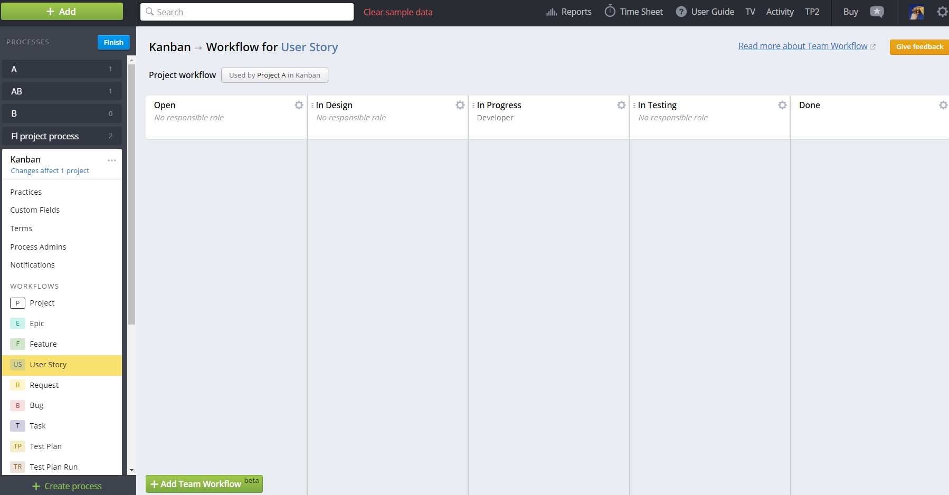This screenshot has height=495, width=949.
Task: Open the starred chat bubble icon
Action: [877, 12]
